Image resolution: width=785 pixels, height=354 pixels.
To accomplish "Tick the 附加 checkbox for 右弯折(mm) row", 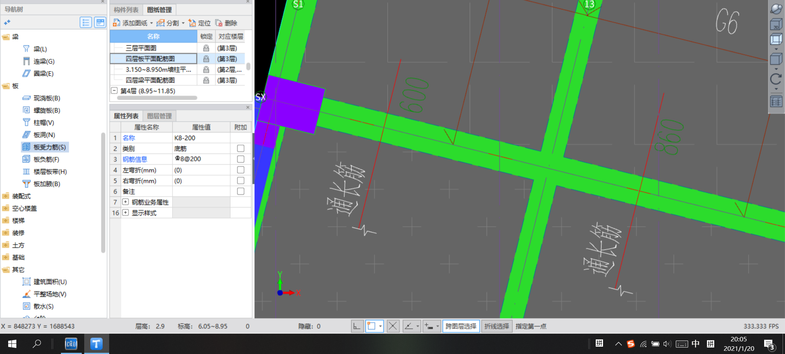I will (241, 180).
